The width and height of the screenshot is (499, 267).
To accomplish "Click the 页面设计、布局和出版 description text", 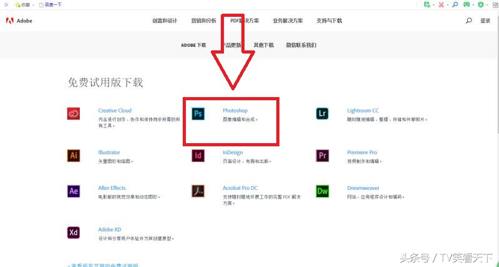I will click(247, 161).
